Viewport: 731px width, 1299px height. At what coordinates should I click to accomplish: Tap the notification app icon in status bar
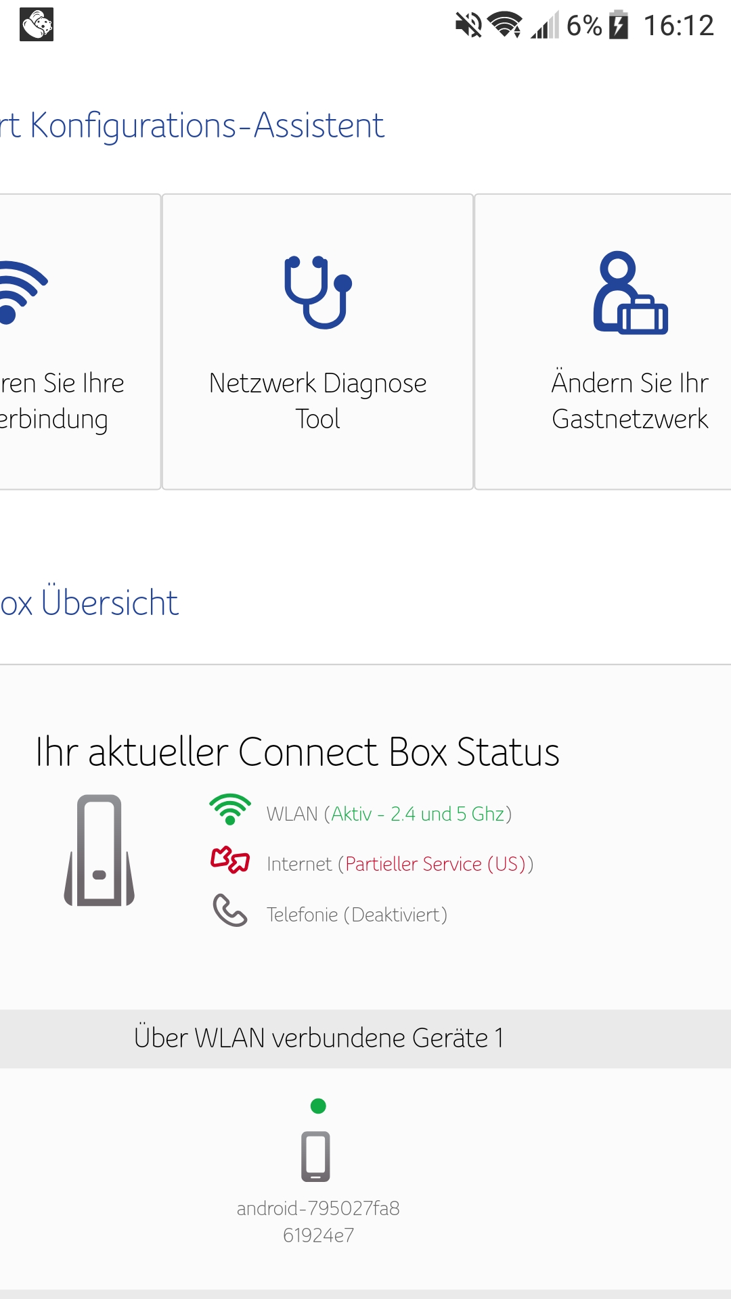(x=37, y=25)
